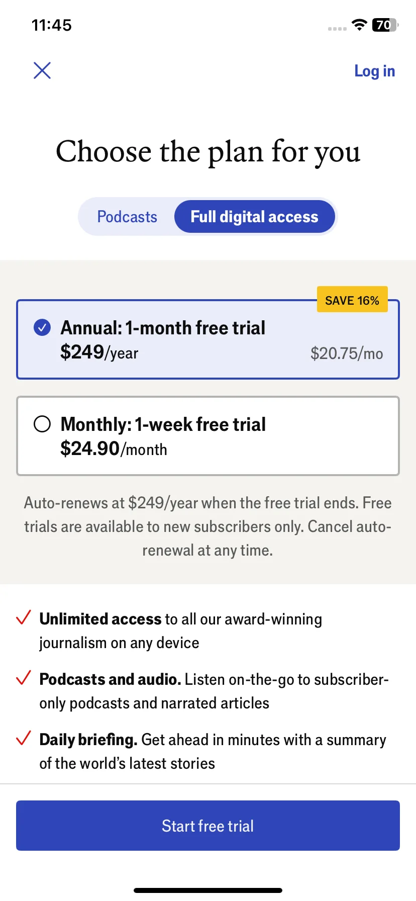The image size is (416, 901).
Task: Tap the home indicator bar at bottom
Action: click(208, 890)
